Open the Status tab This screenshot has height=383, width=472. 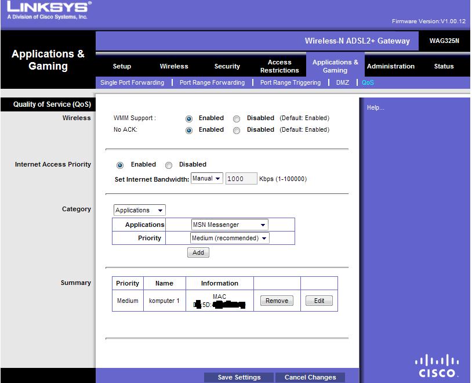444,66
